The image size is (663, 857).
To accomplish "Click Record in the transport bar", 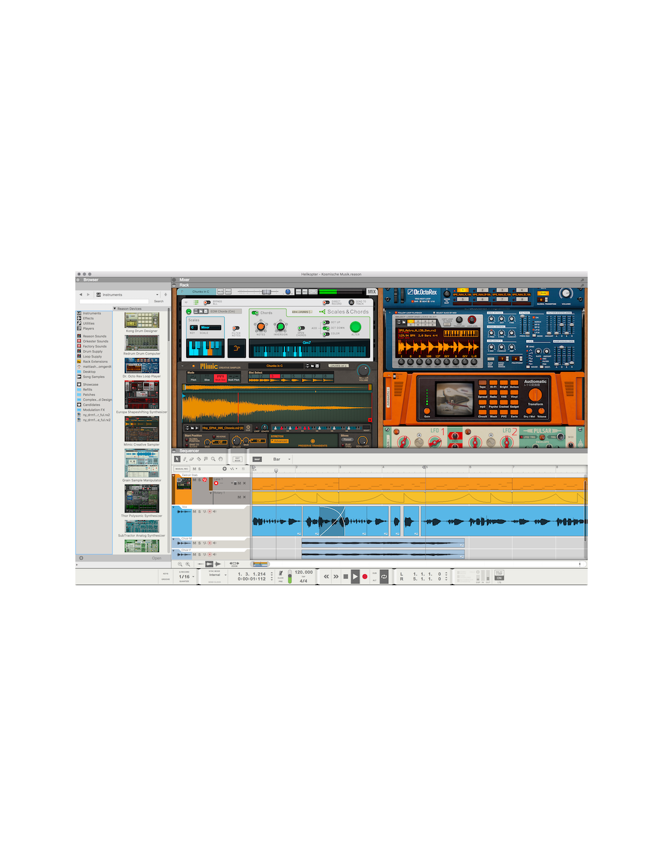I will [365, 577].
